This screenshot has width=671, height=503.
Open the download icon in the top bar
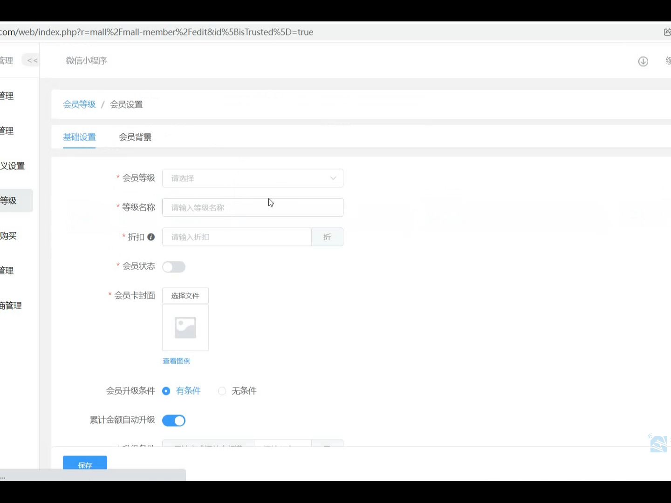[643, 61]
